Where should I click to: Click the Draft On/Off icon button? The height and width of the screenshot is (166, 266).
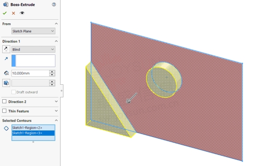click(6, 83)
